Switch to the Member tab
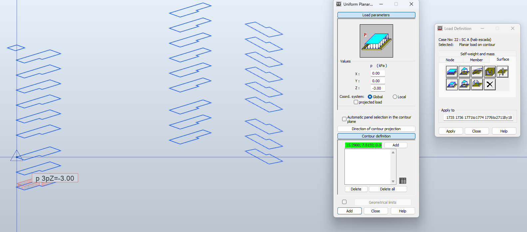This screenshot has height=232, width=527. [x=476, y=60]
